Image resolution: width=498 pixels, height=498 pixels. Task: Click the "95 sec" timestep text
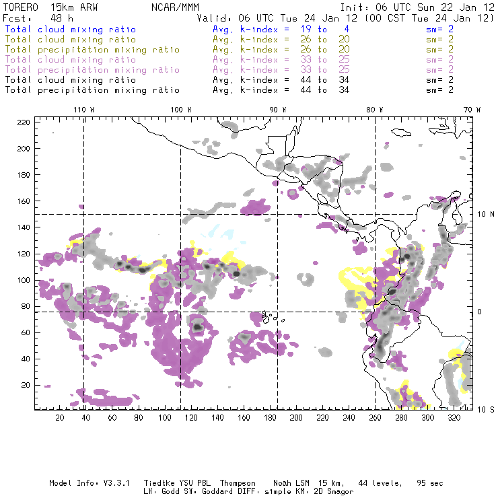[x=430, y=483]
